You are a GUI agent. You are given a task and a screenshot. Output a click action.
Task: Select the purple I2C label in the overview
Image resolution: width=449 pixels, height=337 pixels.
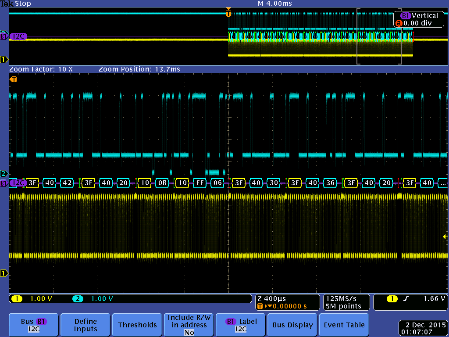(18, 36)
